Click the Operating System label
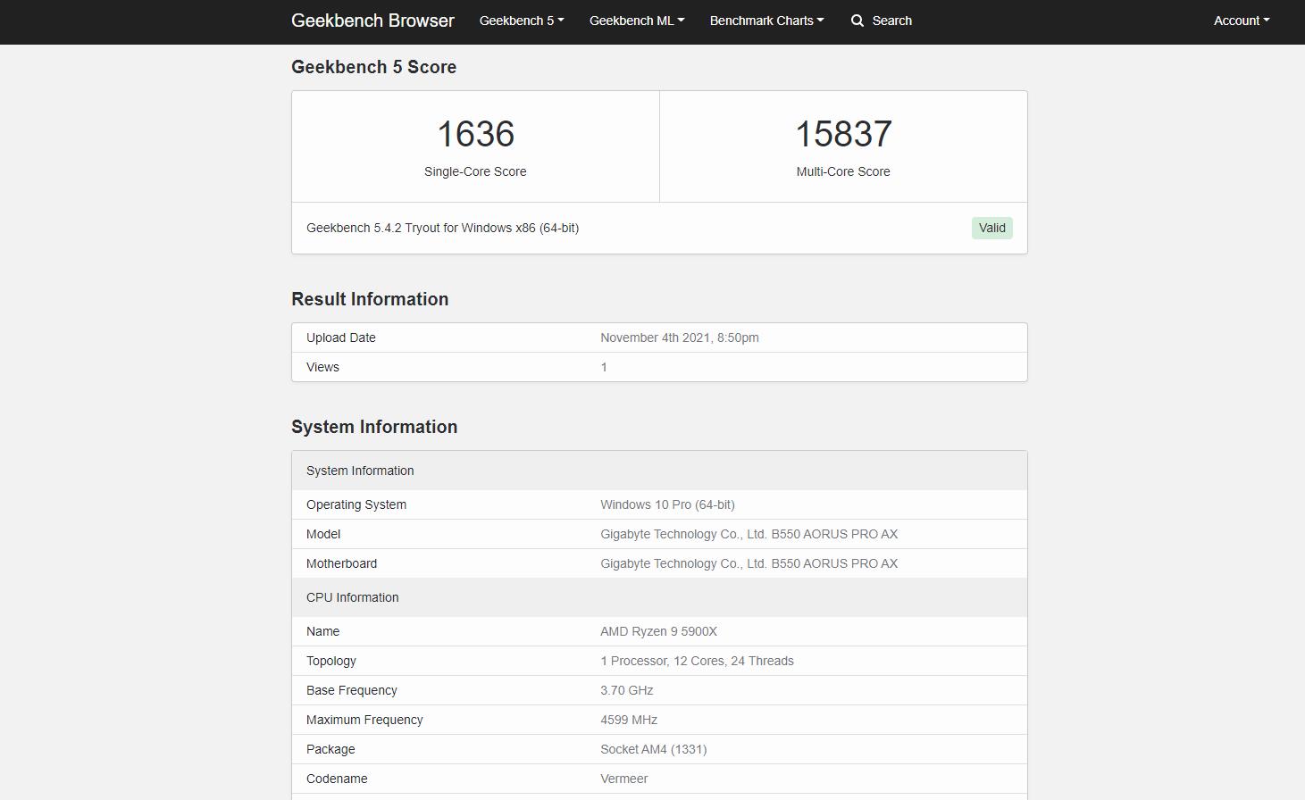1305x800 pixels. click(356, 504)
